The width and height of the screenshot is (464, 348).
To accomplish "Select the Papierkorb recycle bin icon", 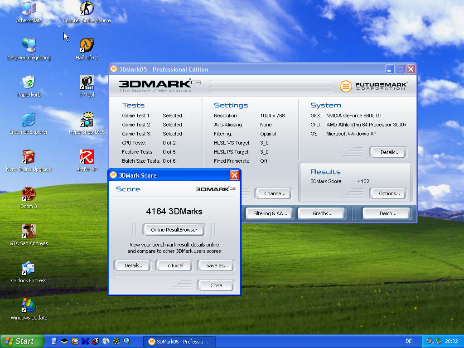I will coord(29,86).
